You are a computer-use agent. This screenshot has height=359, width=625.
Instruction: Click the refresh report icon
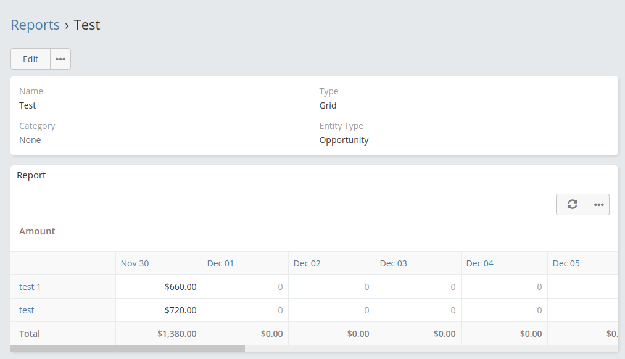pyautogui.click(x=573, y=205)
